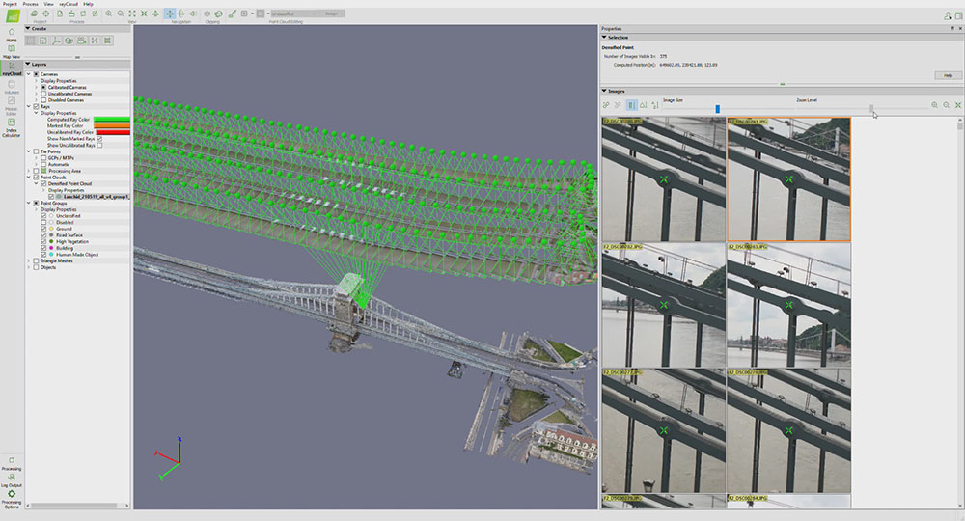Image resolution: width=965 pixels, height=521 pixels.
Task: Collapse the Selection section
Action: point(604,37)
